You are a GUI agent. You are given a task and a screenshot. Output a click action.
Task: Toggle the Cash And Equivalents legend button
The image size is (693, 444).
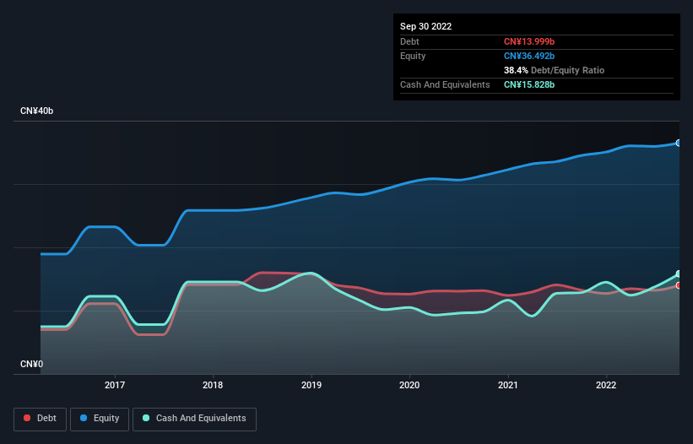tap(194, 419)
